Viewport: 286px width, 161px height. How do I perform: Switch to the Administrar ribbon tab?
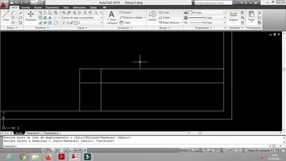click(x=79, y=8)
